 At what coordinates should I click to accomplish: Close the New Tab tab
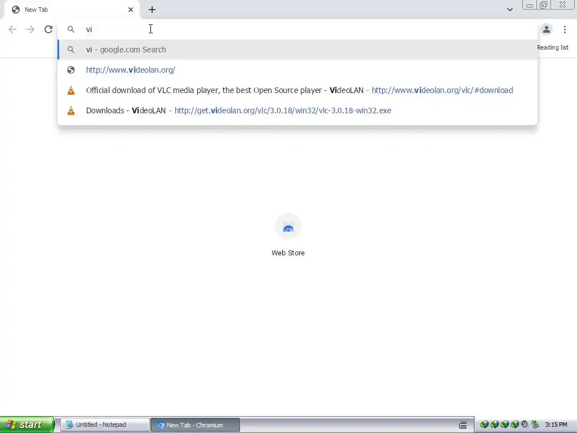(x=131, y=10)
